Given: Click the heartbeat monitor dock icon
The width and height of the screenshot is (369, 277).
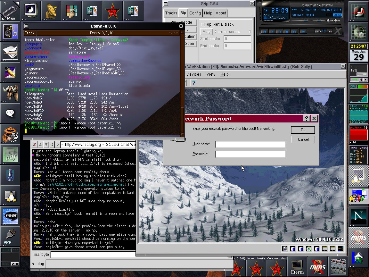Looking at the screenshot, I should click(x=358, y=11).
